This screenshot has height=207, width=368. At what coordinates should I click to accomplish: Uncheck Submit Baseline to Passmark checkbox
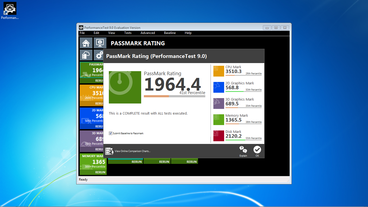[x=110, y=133]
